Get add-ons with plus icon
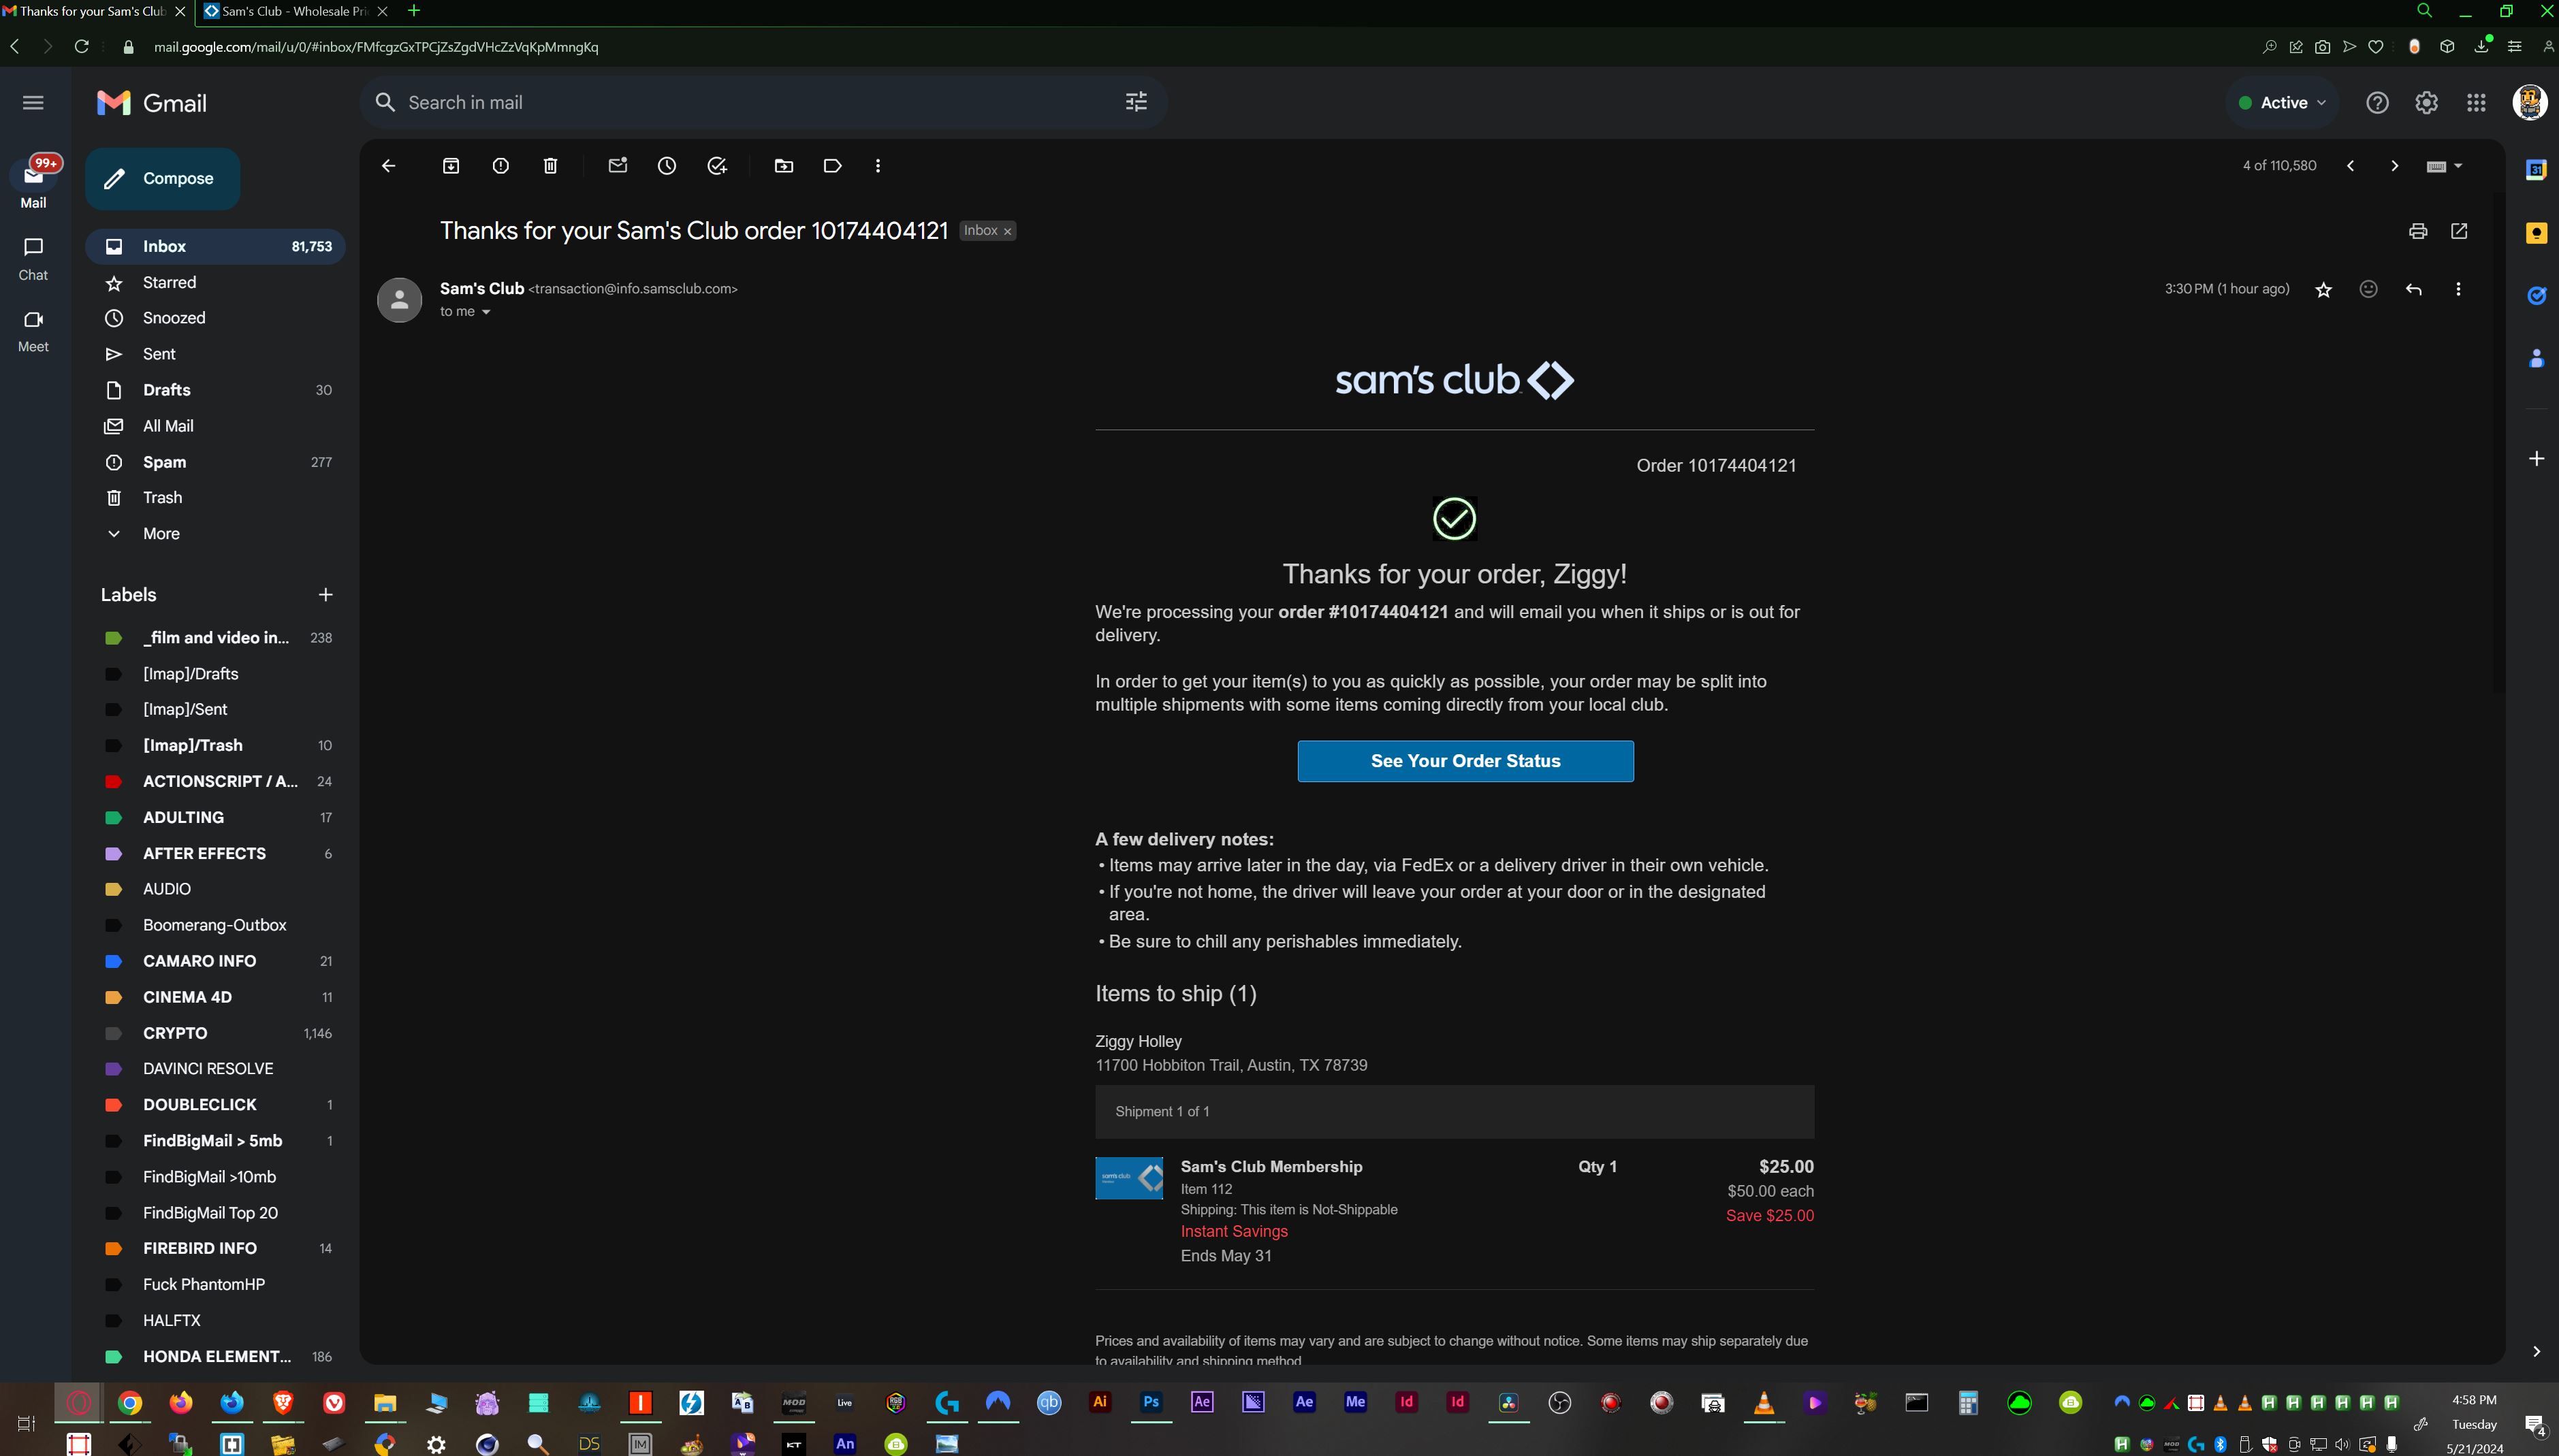Viewport: 2559px width, 1456px height. click(2536, 459)
